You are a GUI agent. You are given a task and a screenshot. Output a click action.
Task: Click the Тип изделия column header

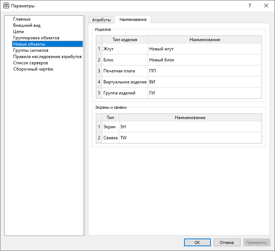click(125, 40)
